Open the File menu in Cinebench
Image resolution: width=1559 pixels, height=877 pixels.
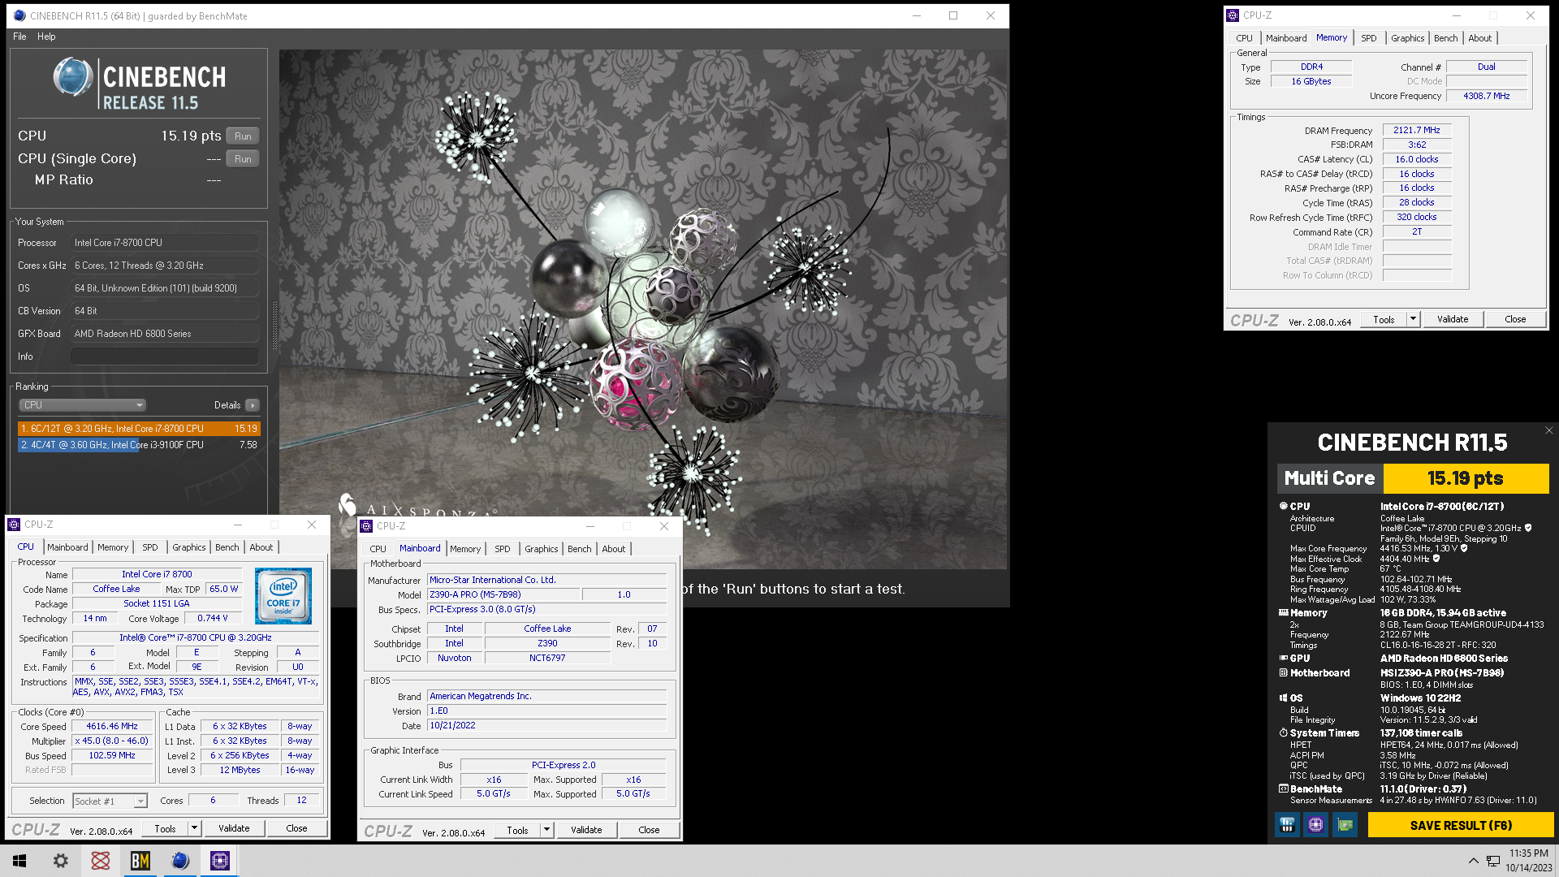click(19, 37)
